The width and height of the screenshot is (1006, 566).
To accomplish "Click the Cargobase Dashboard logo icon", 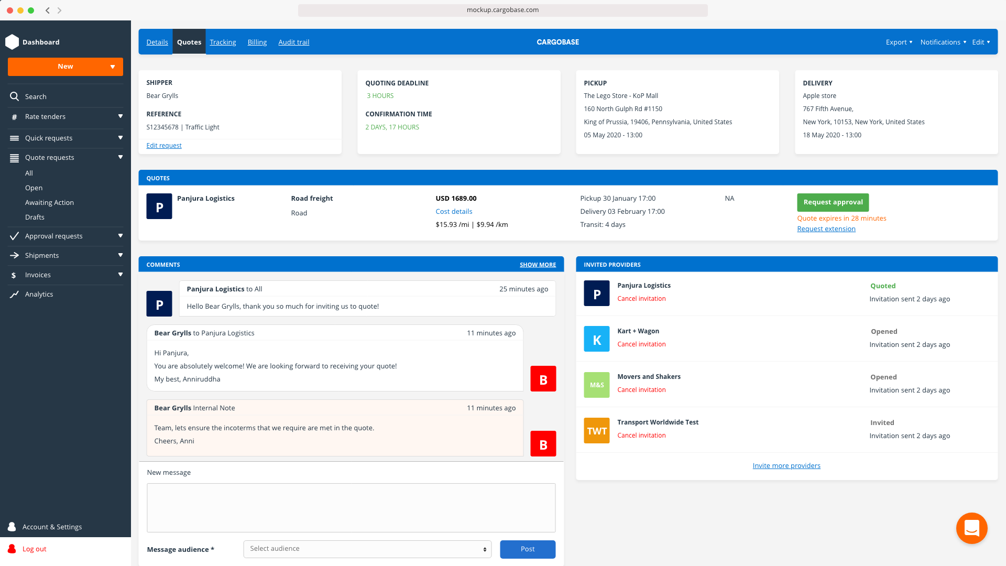I will coord(12,41).
